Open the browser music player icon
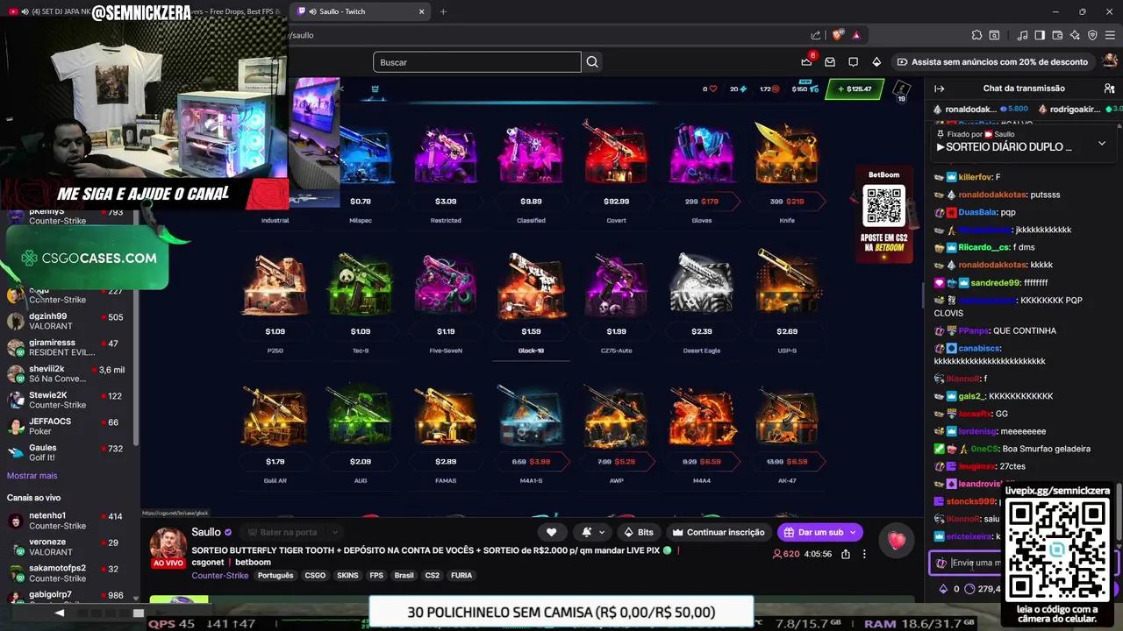This screenshot has height=631, width=1123. pyautogui.click(x=1023, y=35)
